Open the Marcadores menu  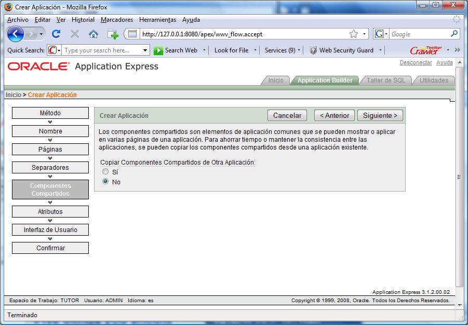117,20
